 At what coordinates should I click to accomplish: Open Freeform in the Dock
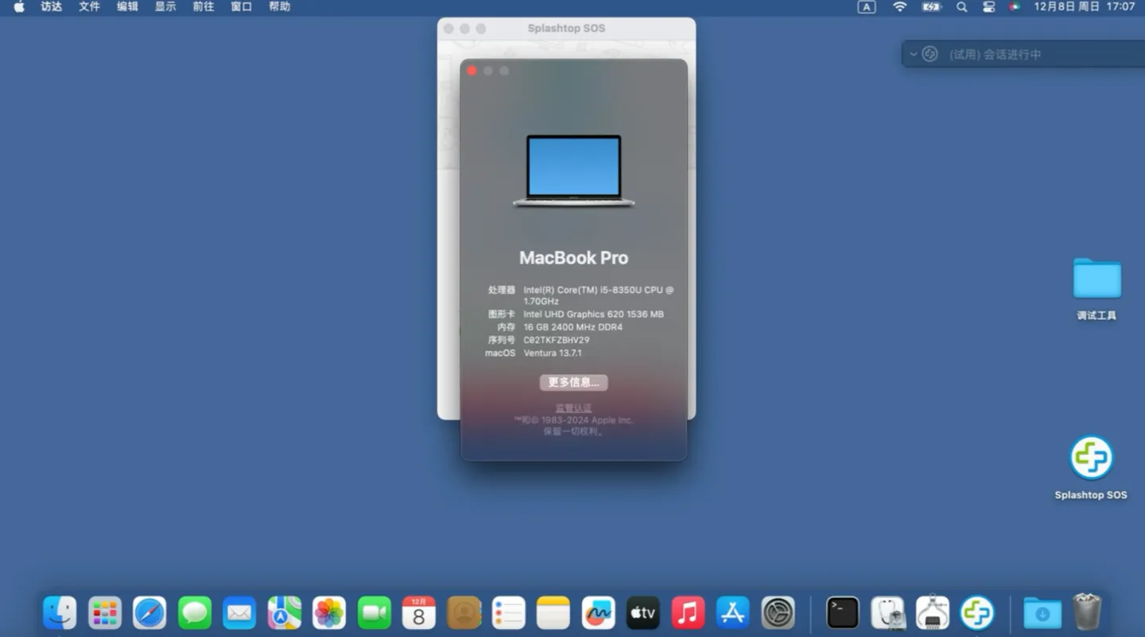pos(599,613)
